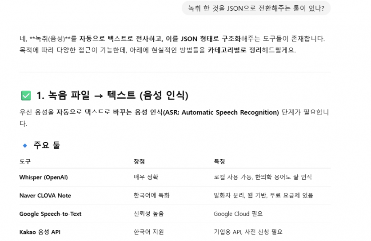This screenshot has width=371, height=241.
Task: Click Google Speech-to-Text in the table
Action: [x=50, y=214]
